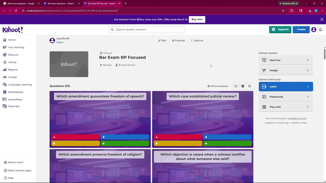
Task: Click the Upgrade button
Action: point(280,29)
